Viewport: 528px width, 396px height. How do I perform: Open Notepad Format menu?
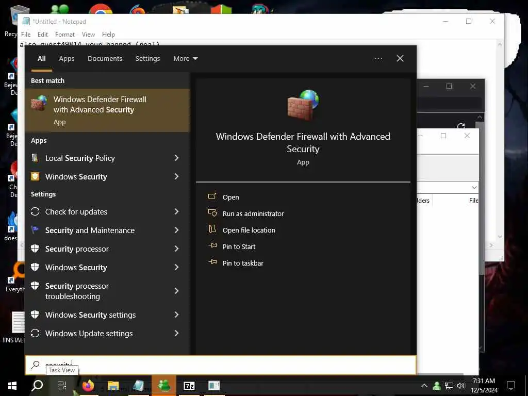(65, 35)
